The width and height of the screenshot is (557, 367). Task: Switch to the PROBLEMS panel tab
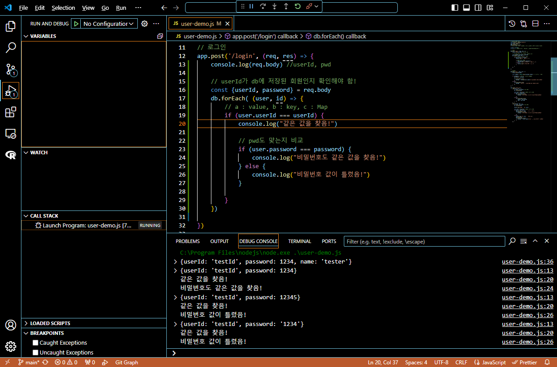tap(188, 241)
